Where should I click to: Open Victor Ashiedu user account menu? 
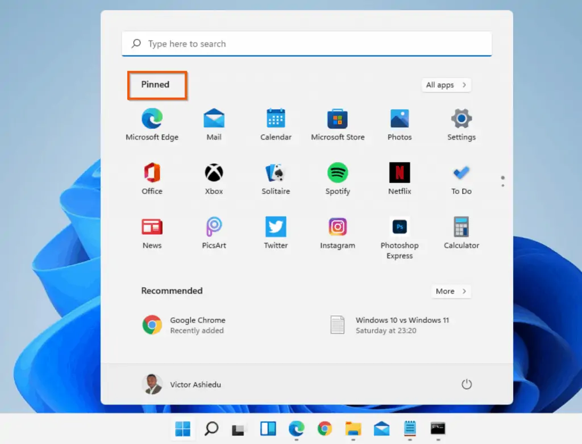[181, 384]
